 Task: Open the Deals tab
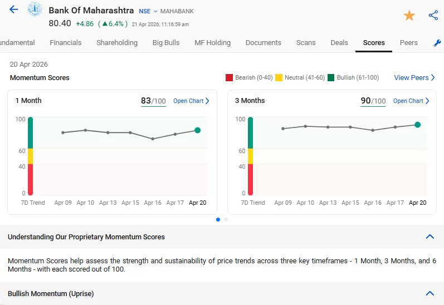click(x=339, y=43)
